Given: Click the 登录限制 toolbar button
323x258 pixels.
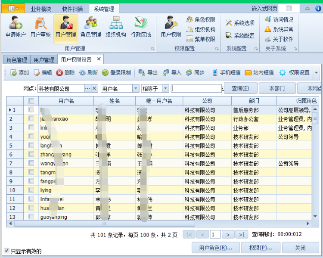Looking at the screenshot, I should (116, 73).
